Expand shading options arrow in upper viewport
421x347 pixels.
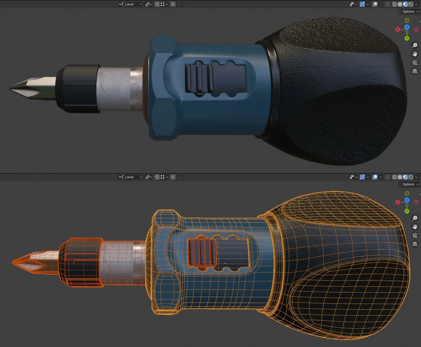tap(416, 4)
